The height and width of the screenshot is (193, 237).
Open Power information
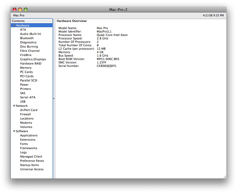point(24,85)
